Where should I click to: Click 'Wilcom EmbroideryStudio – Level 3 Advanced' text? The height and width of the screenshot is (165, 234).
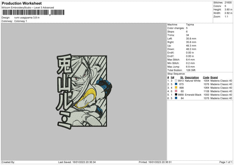(x=28, y=8)
